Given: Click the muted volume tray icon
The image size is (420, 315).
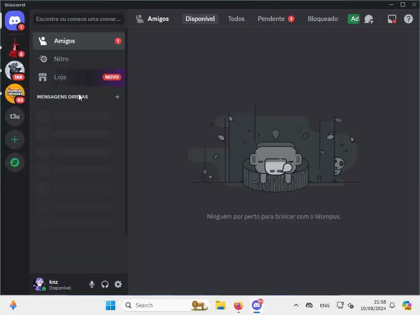Looking at the screenshot, I should [351, 305].
